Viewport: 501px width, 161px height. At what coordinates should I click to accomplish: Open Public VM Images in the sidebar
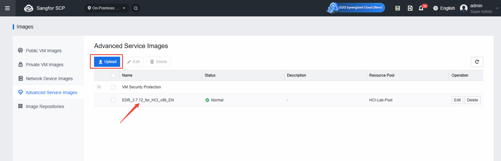43,51
